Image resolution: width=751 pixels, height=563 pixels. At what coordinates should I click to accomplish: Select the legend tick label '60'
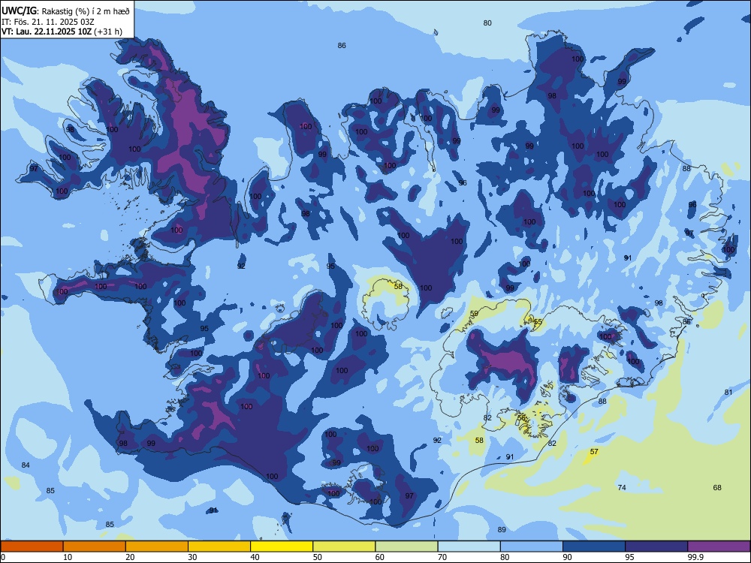tap(380, 557)
